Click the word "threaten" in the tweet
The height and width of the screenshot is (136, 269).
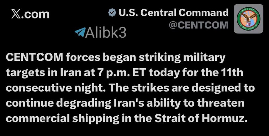221,103
